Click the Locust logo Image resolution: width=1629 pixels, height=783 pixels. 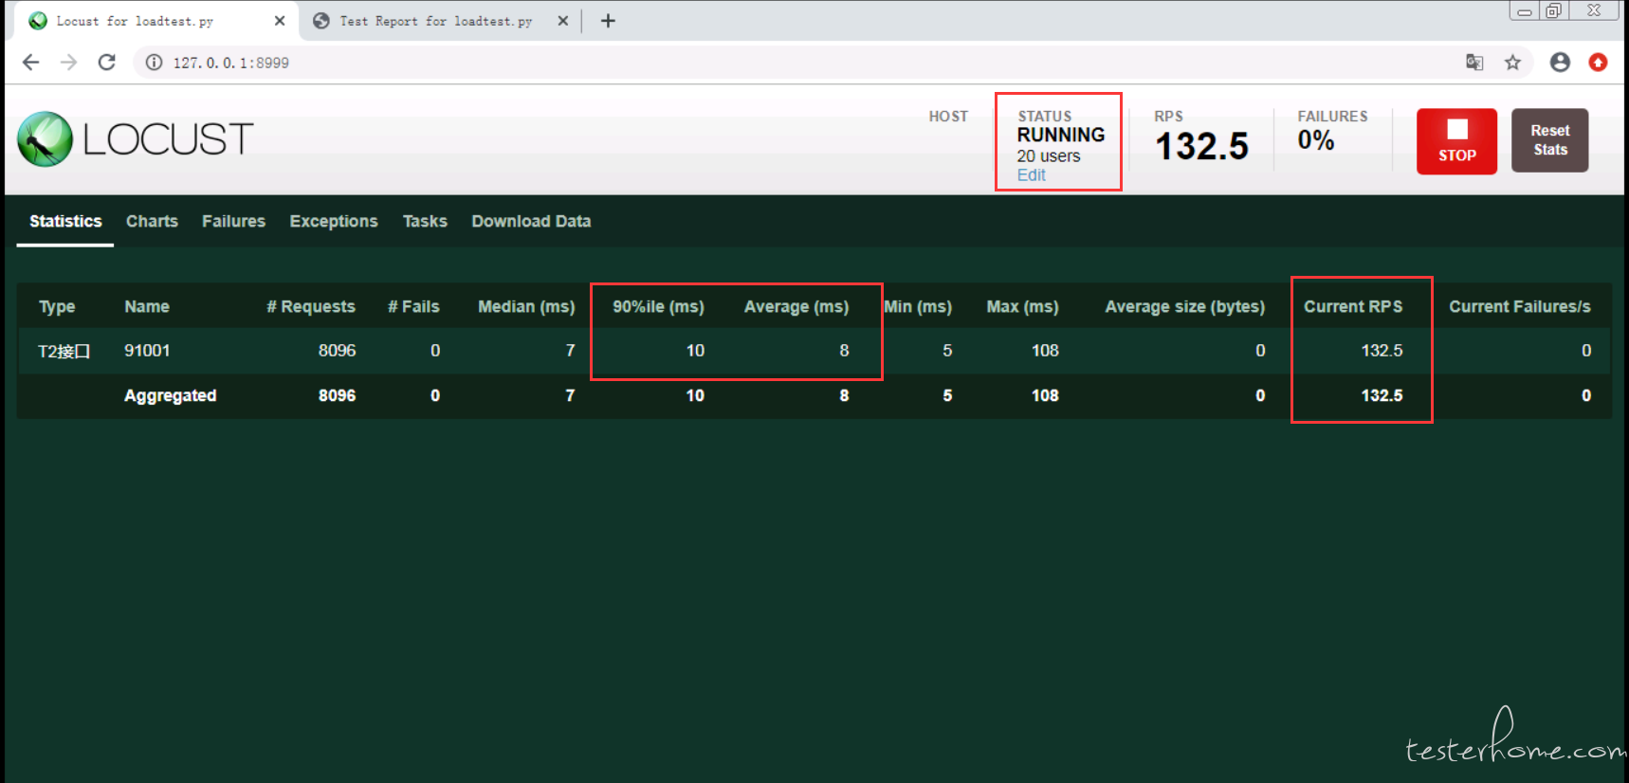click(136, 139)
